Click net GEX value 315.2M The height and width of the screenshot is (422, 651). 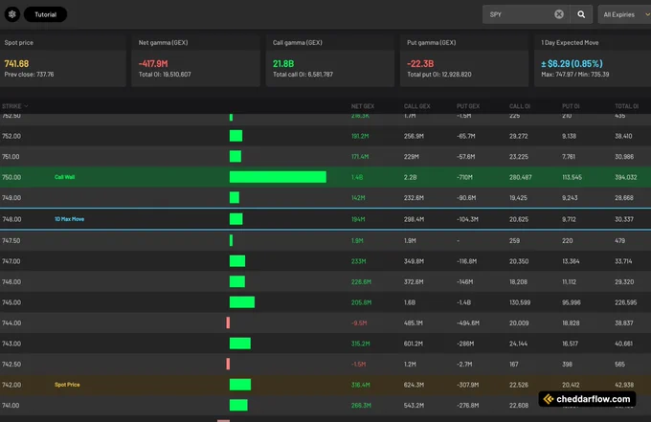(360, 344)
